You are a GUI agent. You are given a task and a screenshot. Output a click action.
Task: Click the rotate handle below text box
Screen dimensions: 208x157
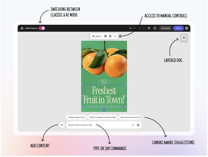(x=104, y=110)
